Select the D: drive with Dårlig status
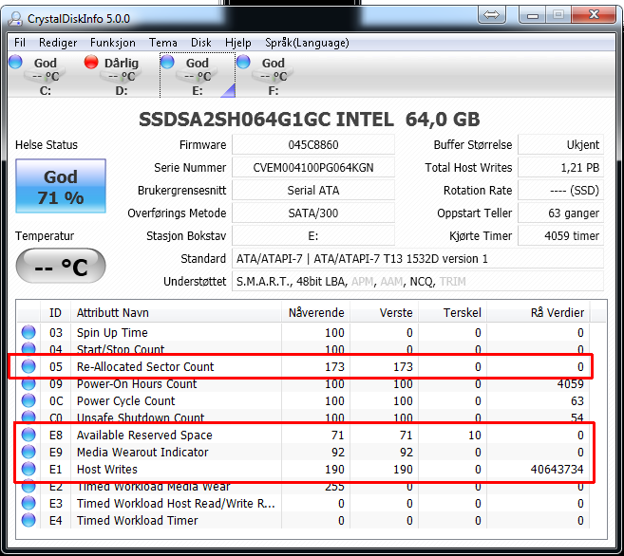Viewport: 624px width, 556px height. (x=113, y=76)
